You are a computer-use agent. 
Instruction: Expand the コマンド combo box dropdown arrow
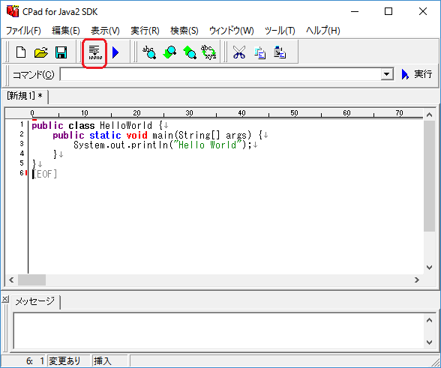click(x=387, y=74)
